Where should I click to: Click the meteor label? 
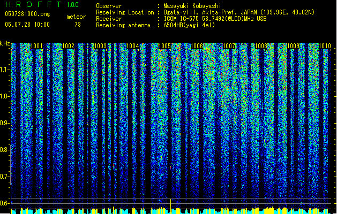point(76,17)
